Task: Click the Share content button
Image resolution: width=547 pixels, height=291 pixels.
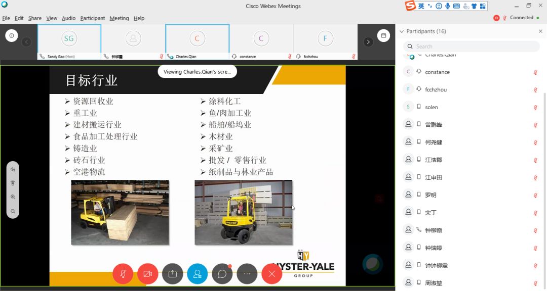Action: 172,274
